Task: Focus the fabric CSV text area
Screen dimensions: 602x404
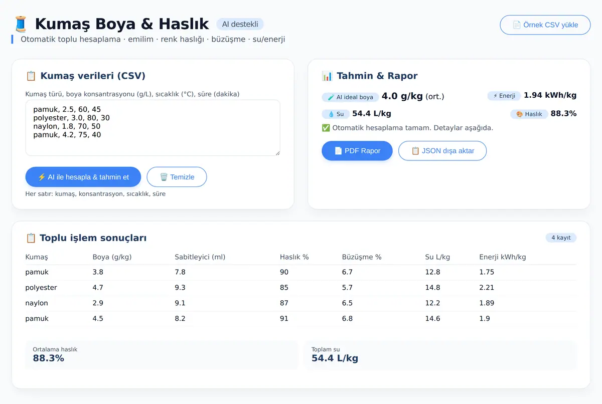Action: click(x=153, y=128)
